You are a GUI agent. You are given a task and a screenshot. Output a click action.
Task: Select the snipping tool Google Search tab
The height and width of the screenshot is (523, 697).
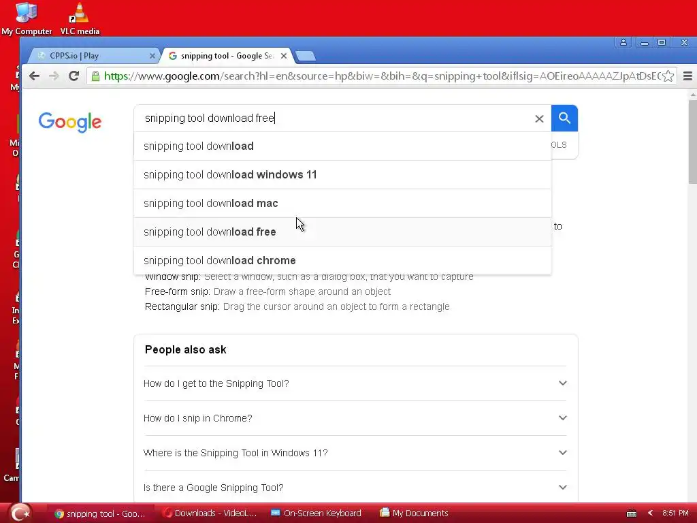[x=227, y=56]
